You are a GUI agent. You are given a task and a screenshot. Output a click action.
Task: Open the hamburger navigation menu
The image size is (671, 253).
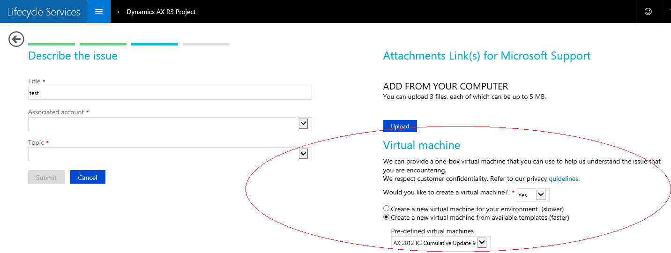pos(99,11)
